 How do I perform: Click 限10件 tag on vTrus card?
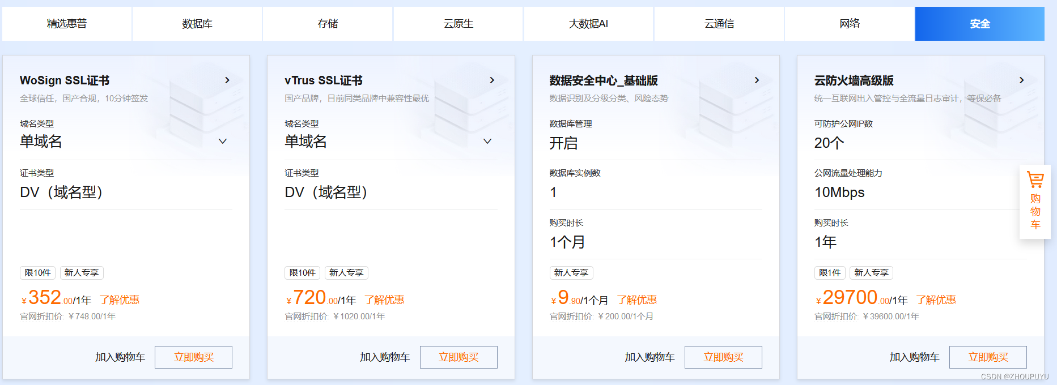click(303, 273)
